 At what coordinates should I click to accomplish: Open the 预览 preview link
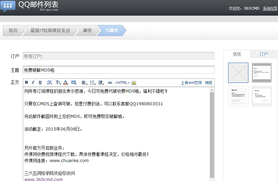[x=209, y=83]
